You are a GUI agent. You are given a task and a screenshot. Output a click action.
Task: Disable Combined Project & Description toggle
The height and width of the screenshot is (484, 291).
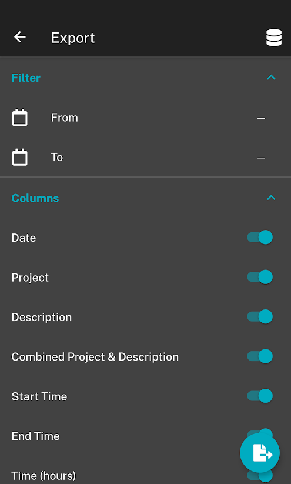260,356
